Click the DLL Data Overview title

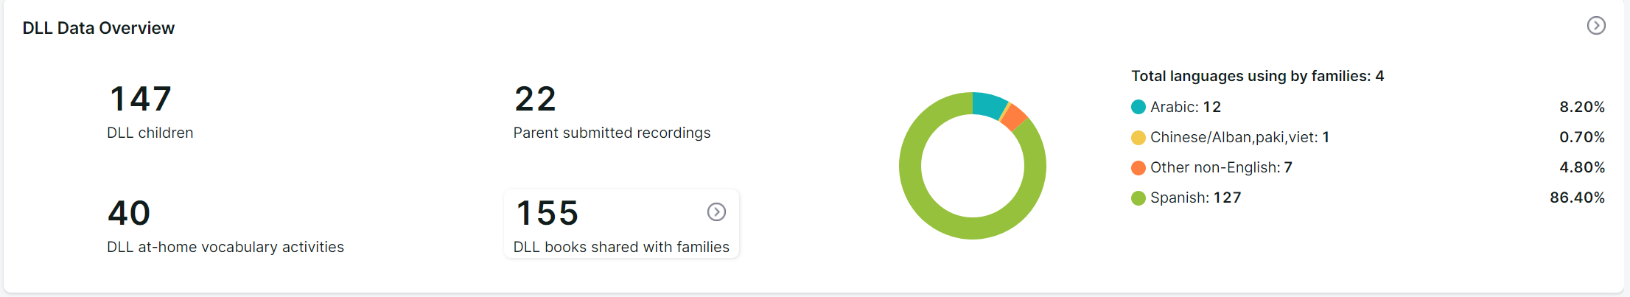(99, 28)
